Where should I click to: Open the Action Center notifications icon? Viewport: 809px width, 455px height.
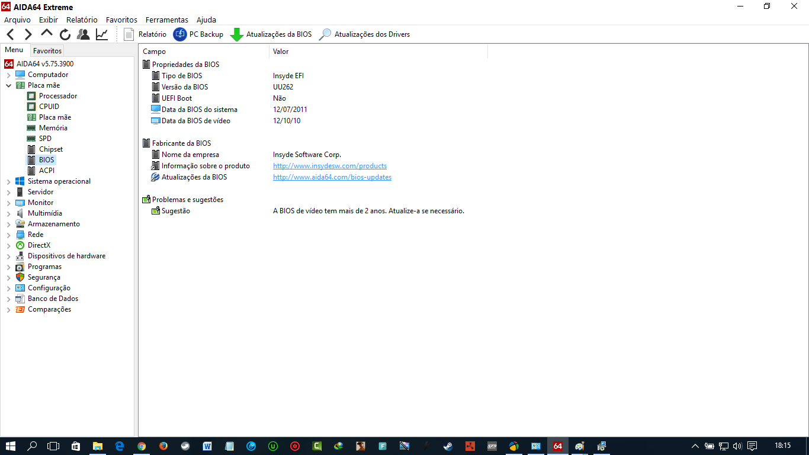click(x=752, y=446)
